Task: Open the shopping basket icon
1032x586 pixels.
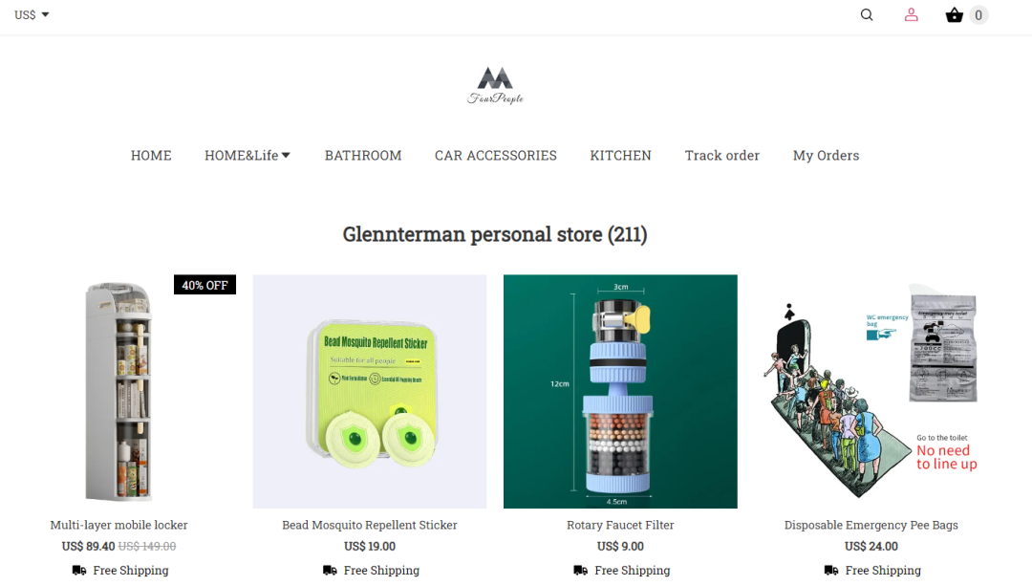Action: coord(954,14)
